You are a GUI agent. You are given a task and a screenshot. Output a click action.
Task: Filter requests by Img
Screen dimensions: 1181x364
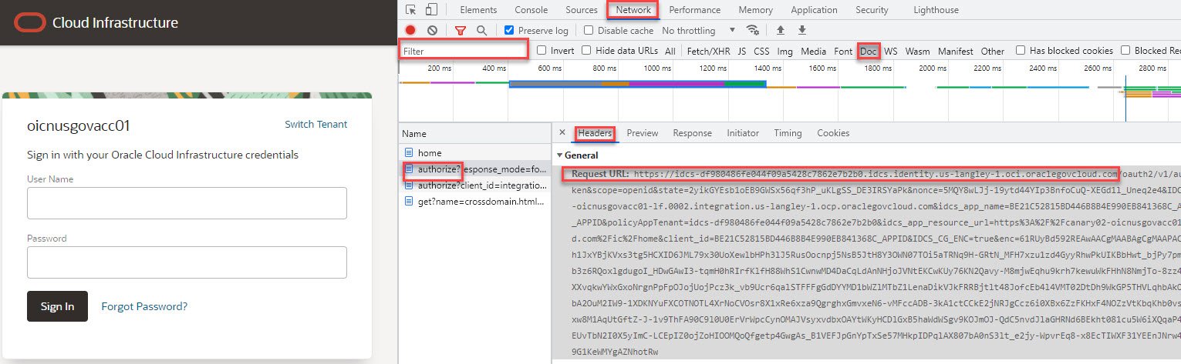[785, 52]
